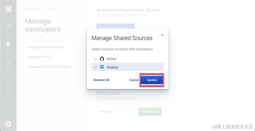This screenshot has height=131, width=255.
Task: Uncheck the GitHub source checkmark
Action: tap(96, 59)
